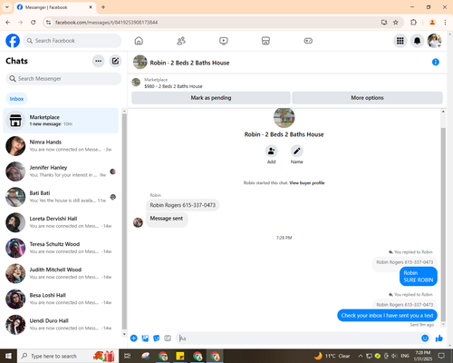Start a new message with compose icon
This screenshot has height=363, width=453.
[115, 61]
